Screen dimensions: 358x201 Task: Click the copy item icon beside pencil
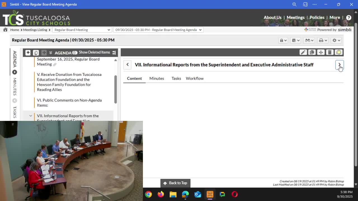[x=312, y=52]
